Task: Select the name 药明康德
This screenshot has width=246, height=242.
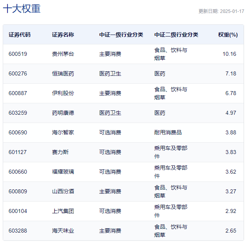Action: 63,113
